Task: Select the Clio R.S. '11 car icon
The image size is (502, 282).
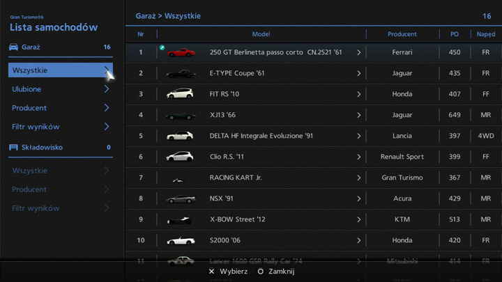Action: (180, 157)
